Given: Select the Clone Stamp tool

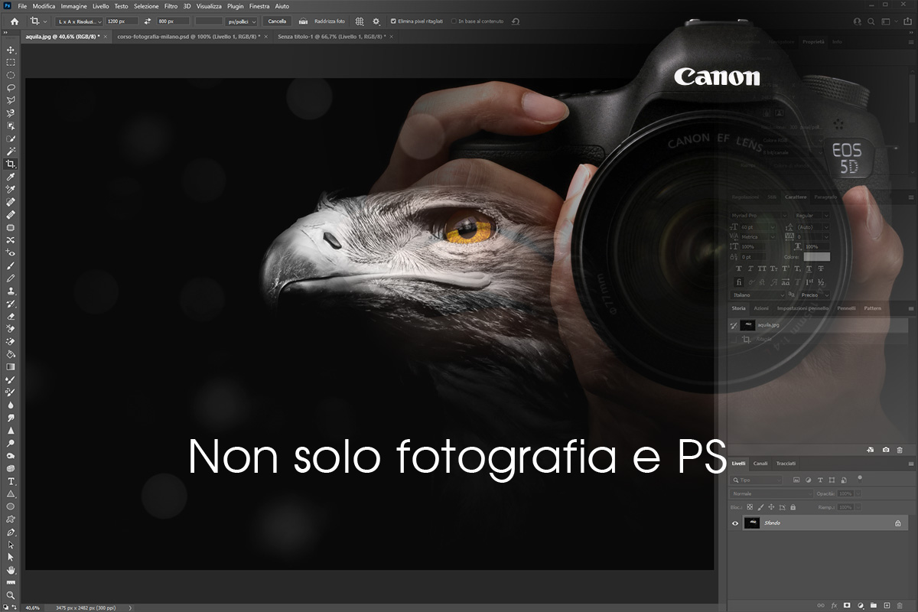Looking at the screenshot, I should pos(11,291).
